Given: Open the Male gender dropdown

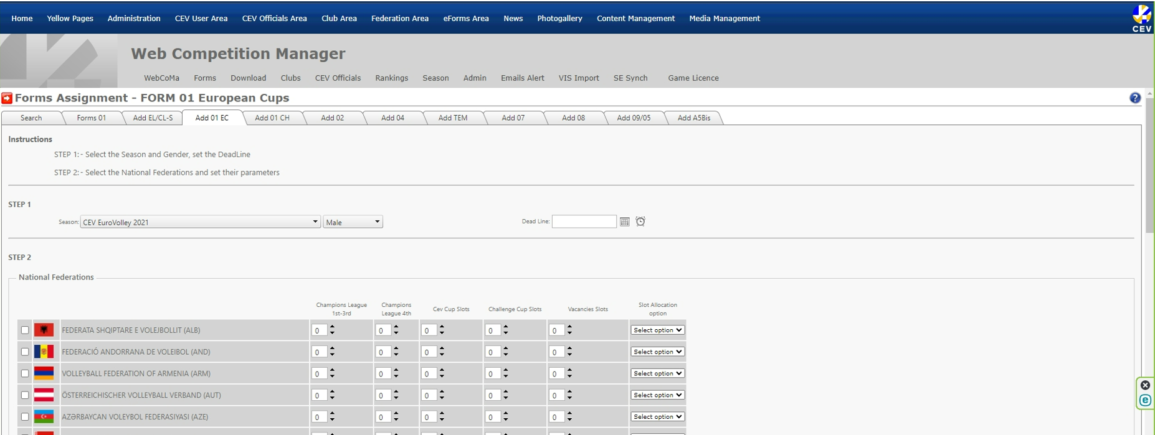Looking at the screenshot, I should tap(353, 222).
